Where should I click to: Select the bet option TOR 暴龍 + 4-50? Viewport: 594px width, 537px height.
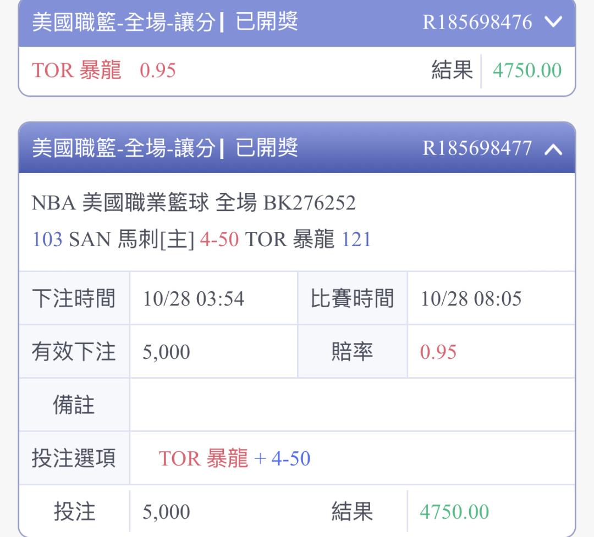point(234,458)
